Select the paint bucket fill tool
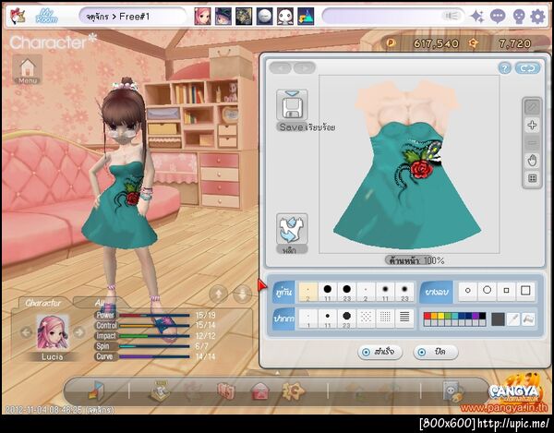This screenshot has height=433, width=554. tap(528, 319)
